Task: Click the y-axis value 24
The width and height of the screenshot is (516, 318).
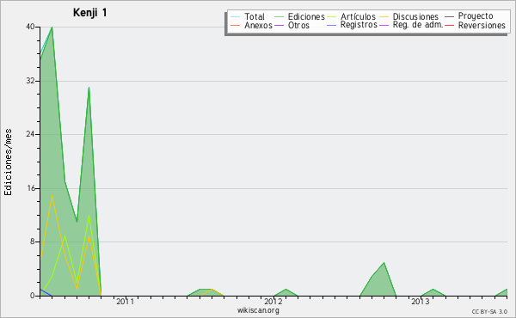Action: pyautogui.click(x=30, y=134)
